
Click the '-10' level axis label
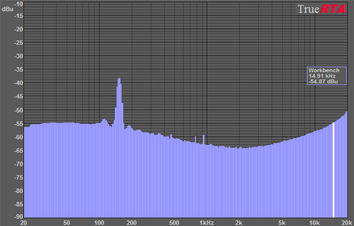(18, 4)
